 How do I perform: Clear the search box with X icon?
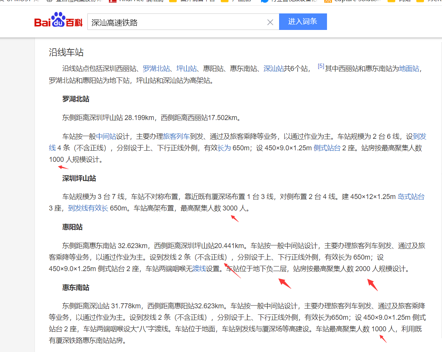click(270, 22)
